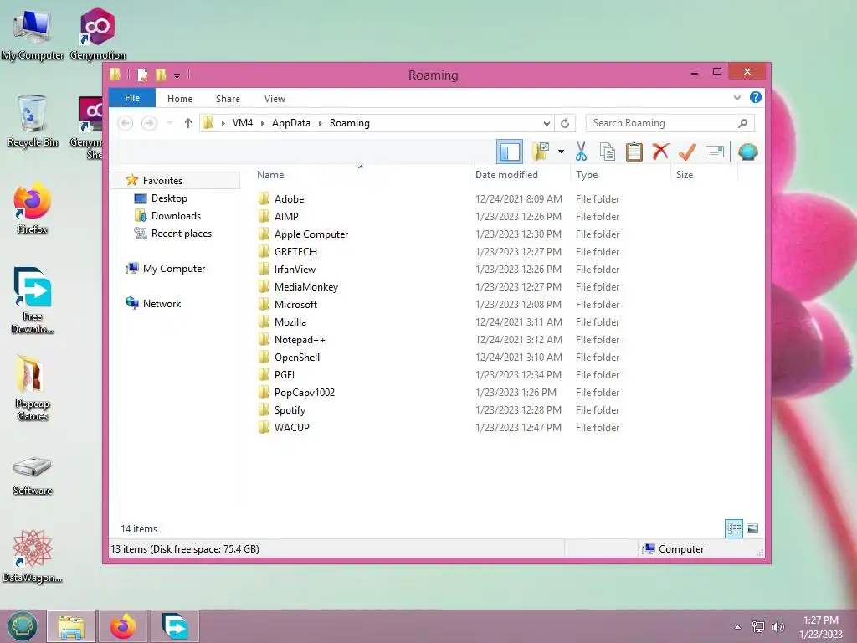The width and height of the screenshot is (857, 643).
Task: Click the orange checkmark Properties icon
Action: coord(687,152)
